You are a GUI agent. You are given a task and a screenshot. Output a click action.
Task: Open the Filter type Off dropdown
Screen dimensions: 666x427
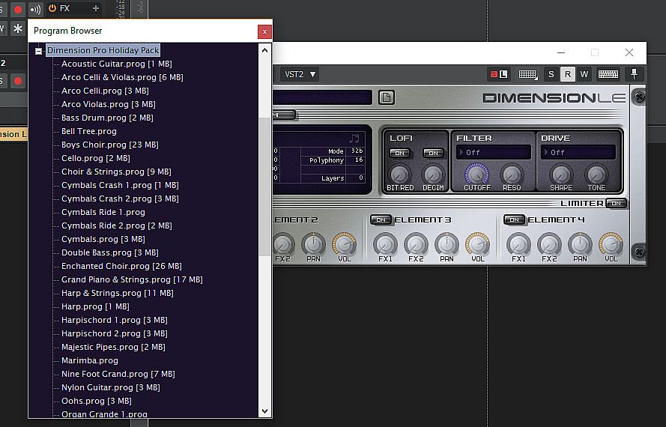(493, 153)
